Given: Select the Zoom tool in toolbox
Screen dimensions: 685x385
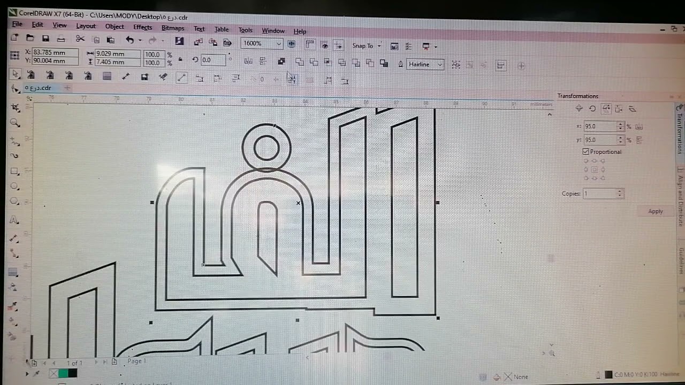Looking at the screenshot, I should [15, 123].
